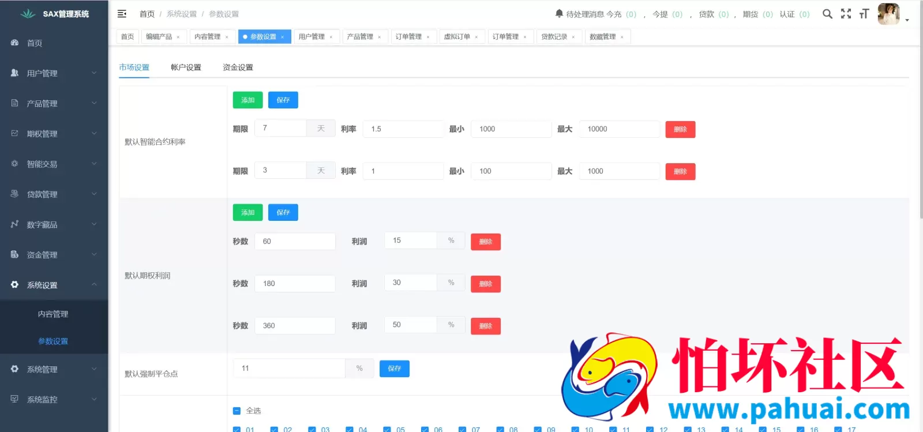Close the 参数设置 tab
Image resolution: width=923 pixels, height=432 pixels.
click(x=282, y=37)
